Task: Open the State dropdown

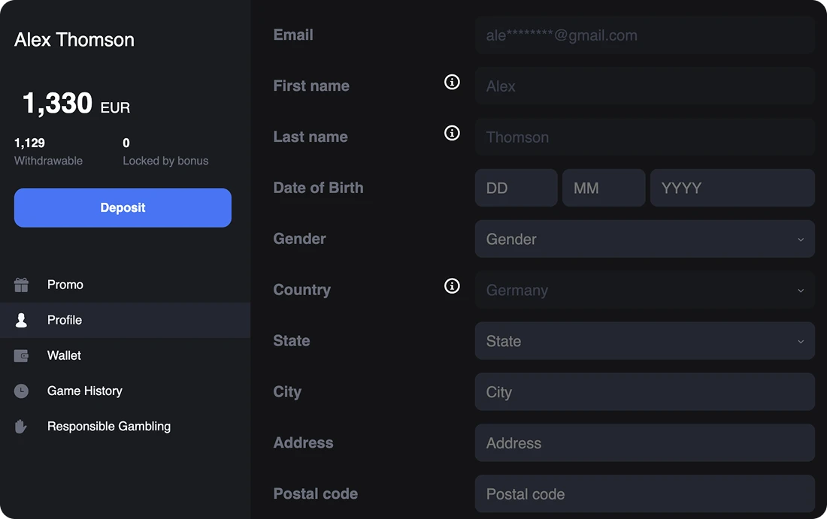Action: (644, 341)
